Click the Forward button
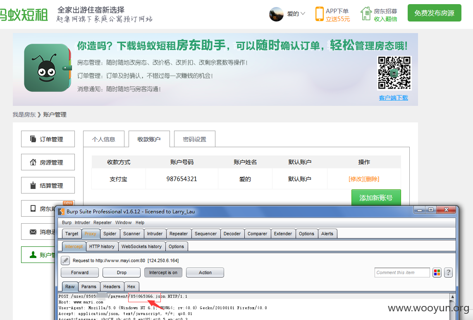Image resolution: width=473 pixels, height=320 pixels. (80, 272)
